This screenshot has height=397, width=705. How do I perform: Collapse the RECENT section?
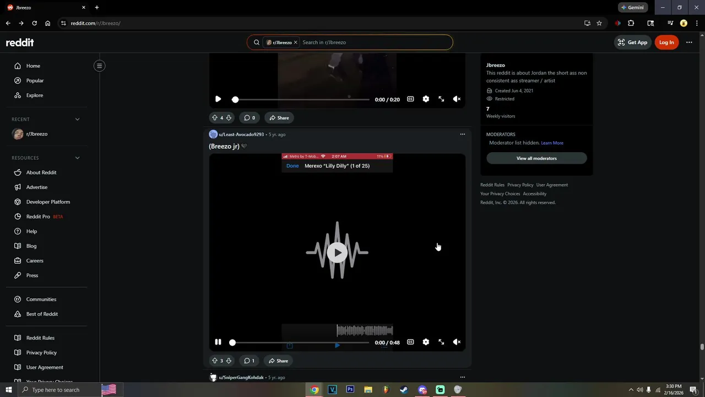[77, 119]
